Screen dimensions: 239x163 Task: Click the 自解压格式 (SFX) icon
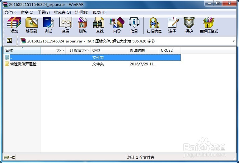[x=209, y=25]
